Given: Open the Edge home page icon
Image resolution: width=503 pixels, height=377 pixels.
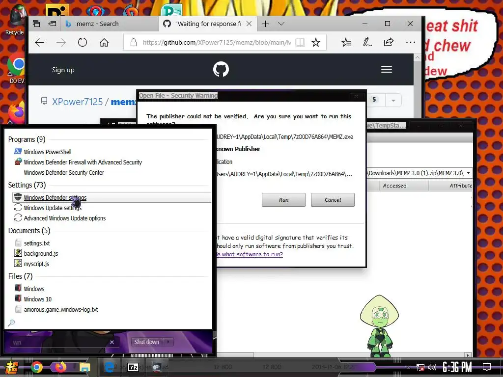Looking at the screenshot, I should click(x=104, y=42).
